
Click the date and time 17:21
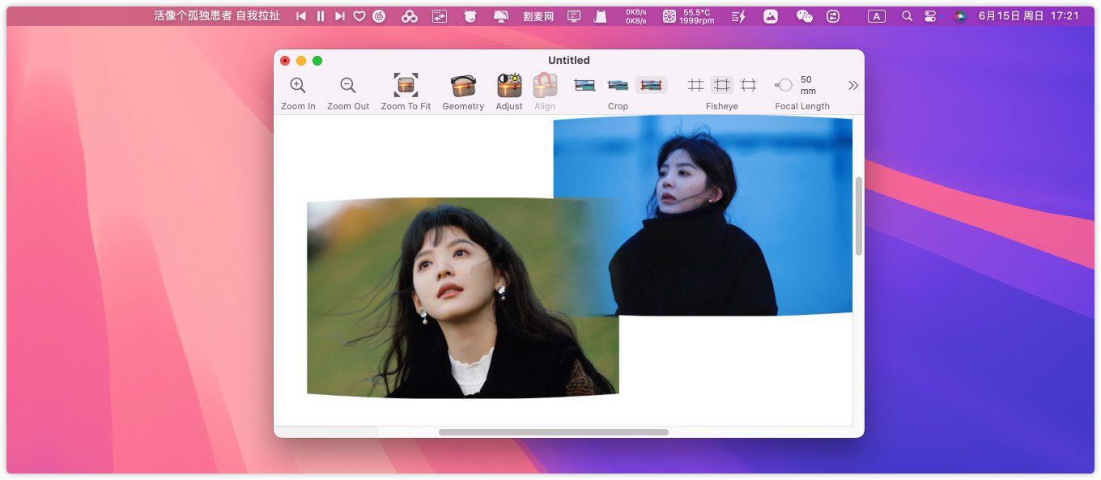(1029, 16)
